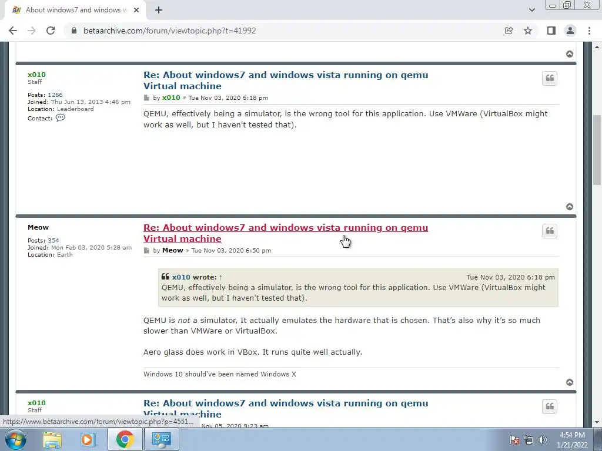The height and width of the screenshot is (451, 602).
Task: Reload the page
Action: tap(51, 31)
